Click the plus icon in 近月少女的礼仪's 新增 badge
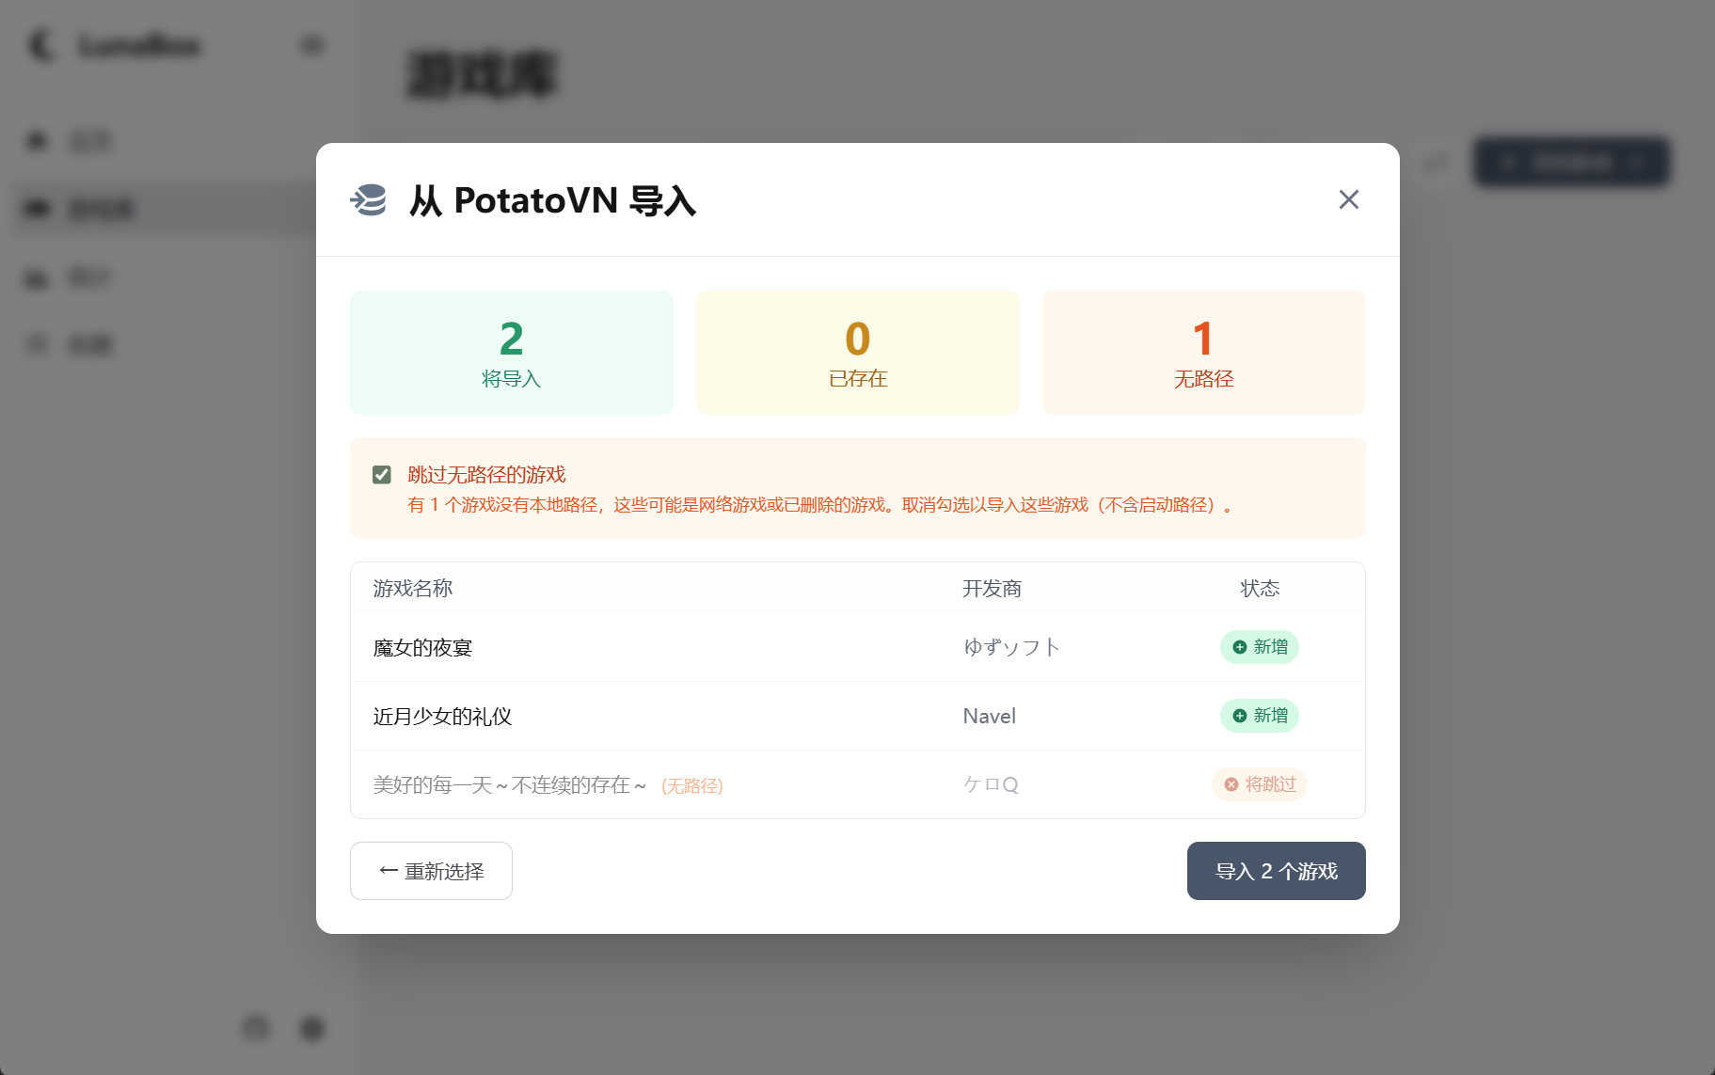The image size is (1715, 1075). [x=1239, y=716]
